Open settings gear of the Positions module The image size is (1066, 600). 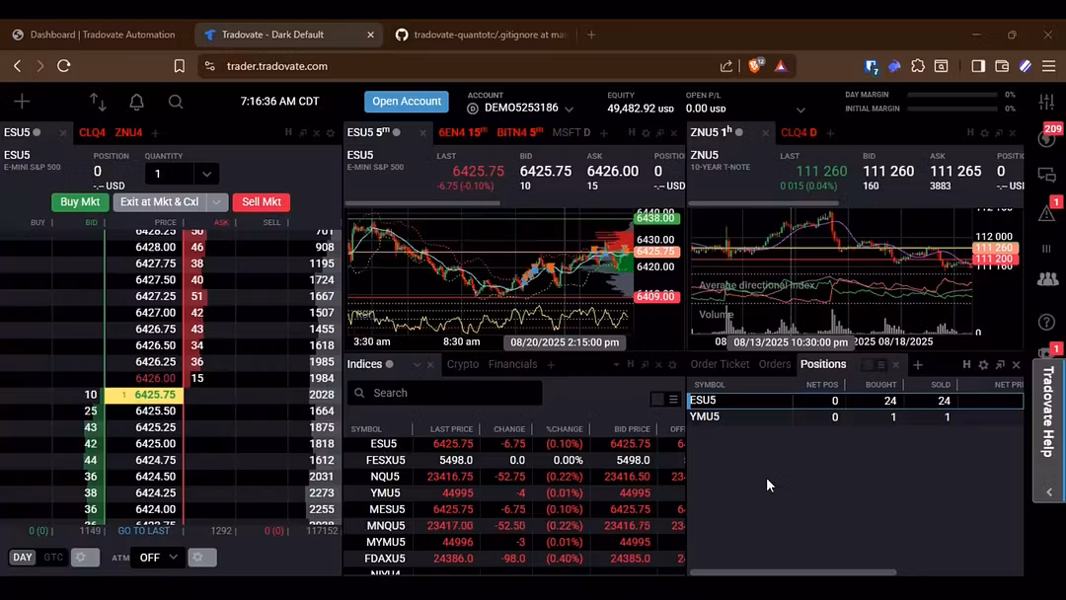[x=983, y=365]
